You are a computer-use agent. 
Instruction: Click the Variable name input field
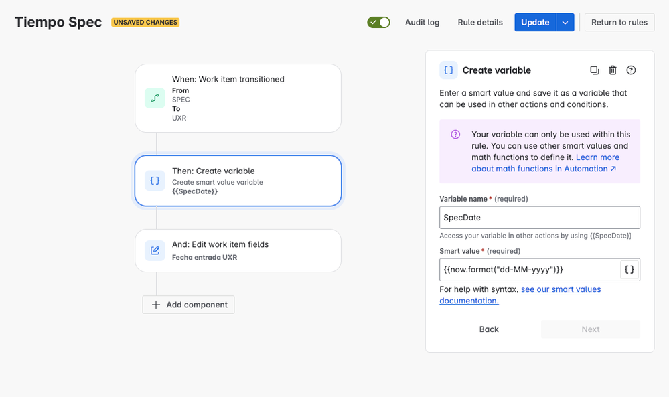coord(540,218)
